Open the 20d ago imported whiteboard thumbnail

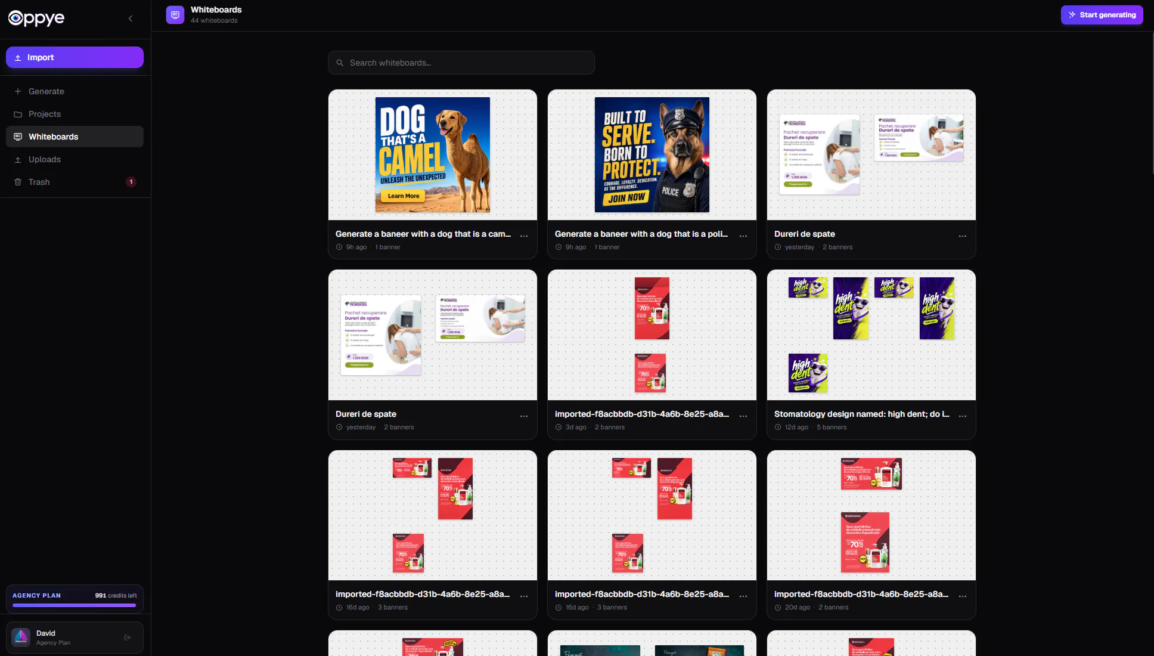pyautogui.click(x=871, y=515)
